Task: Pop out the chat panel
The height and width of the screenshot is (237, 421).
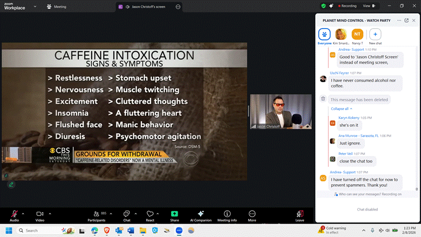Action: (x=406, y=21)
